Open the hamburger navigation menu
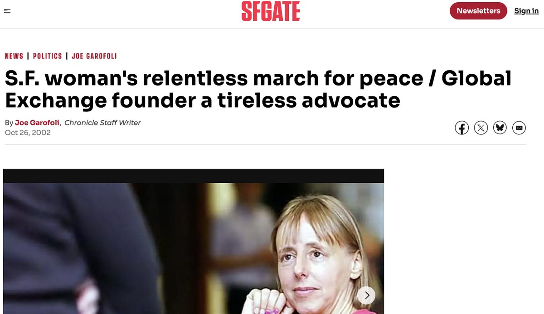 pos(7,11)
